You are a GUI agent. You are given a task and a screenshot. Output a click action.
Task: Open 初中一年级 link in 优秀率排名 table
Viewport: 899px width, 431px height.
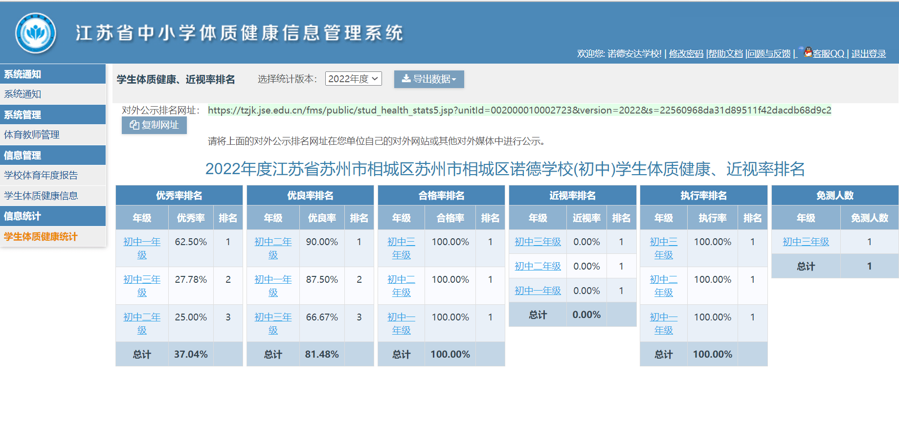142,248
